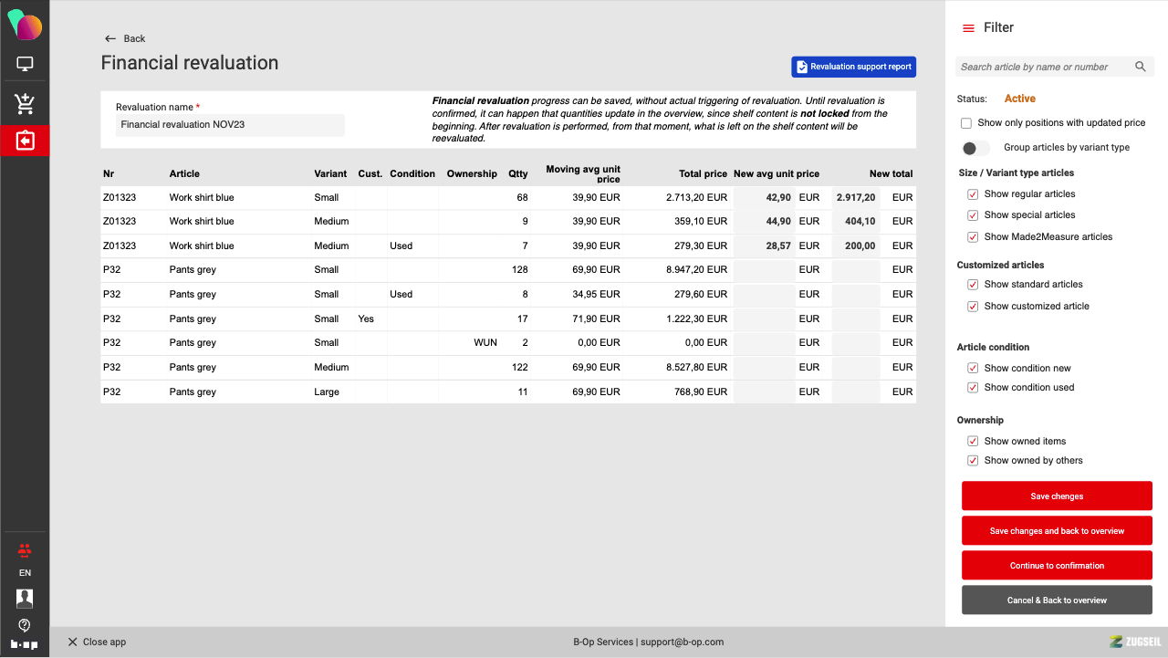1168x658 pixels.
Task: Click the app logo at top left
Action: tap(25, 25)
